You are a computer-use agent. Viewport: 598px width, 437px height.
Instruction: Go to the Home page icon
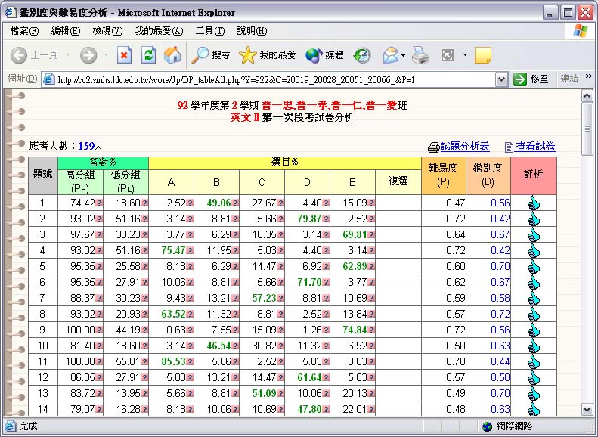pyautogui.click(x=172, y=55)
